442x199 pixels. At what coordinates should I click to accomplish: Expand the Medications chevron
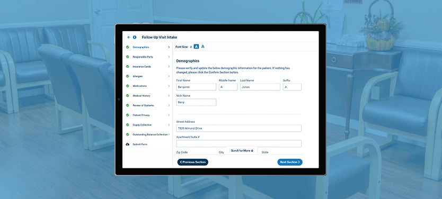[169, 86]
